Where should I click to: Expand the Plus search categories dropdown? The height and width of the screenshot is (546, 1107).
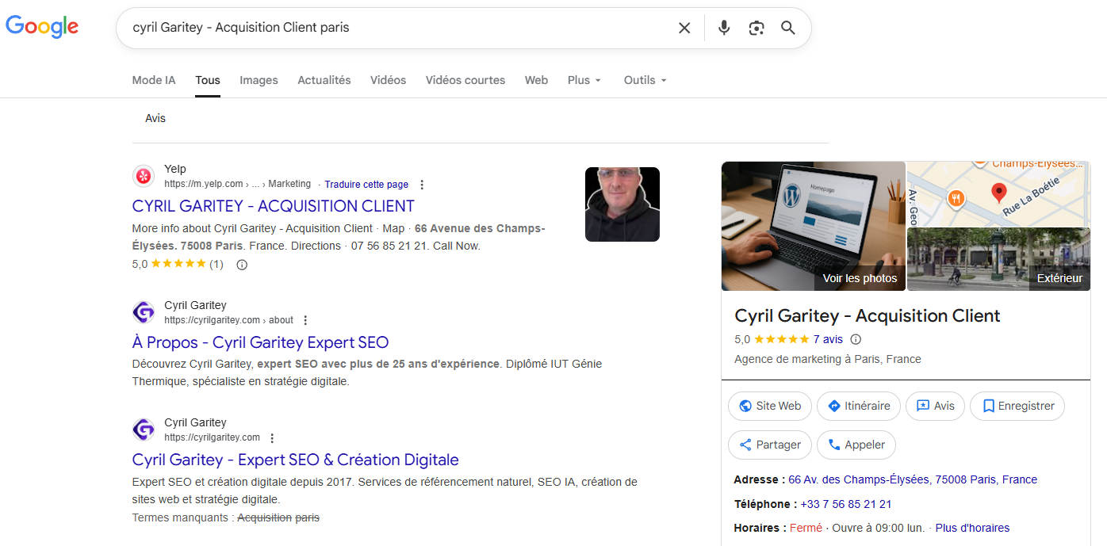[x=584, y=80]
